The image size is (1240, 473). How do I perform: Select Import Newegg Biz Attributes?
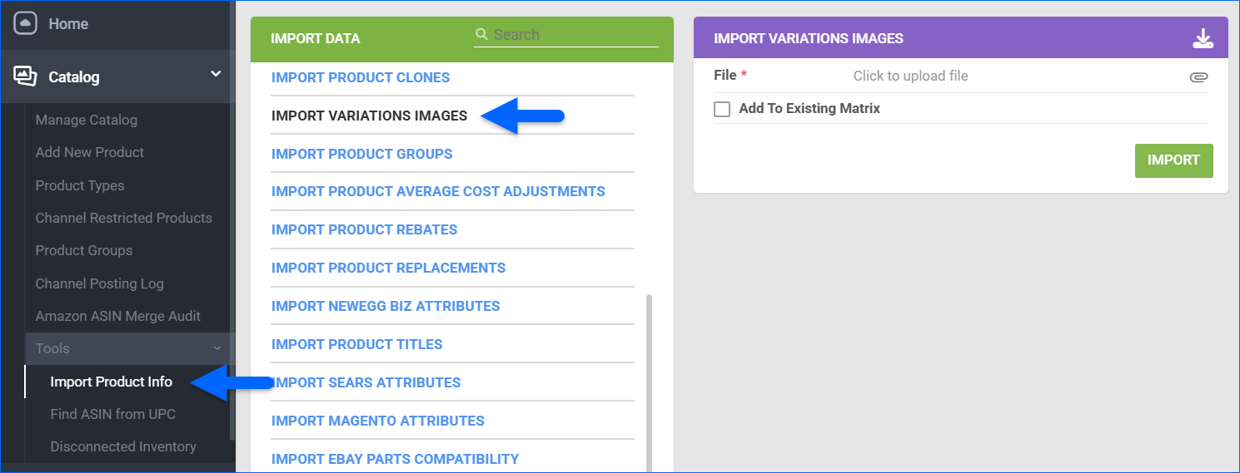(x=385, y=306)
